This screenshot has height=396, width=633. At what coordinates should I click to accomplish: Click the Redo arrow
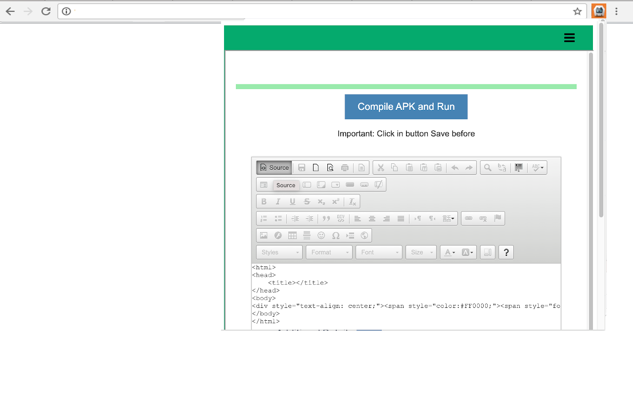(469, 168)
